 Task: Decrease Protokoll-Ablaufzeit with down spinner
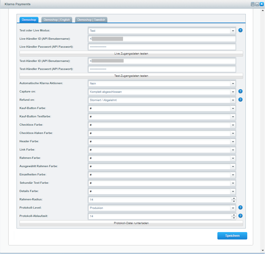coord(234,218)
